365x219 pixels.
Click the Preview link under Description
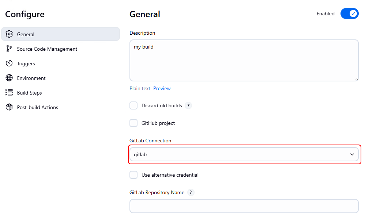[x=162, y=89]
